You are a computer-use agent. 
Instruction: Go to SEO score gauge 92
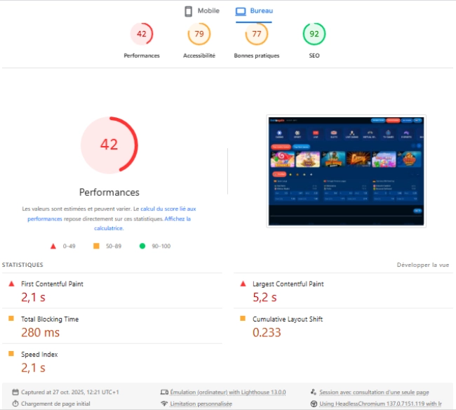314,34
